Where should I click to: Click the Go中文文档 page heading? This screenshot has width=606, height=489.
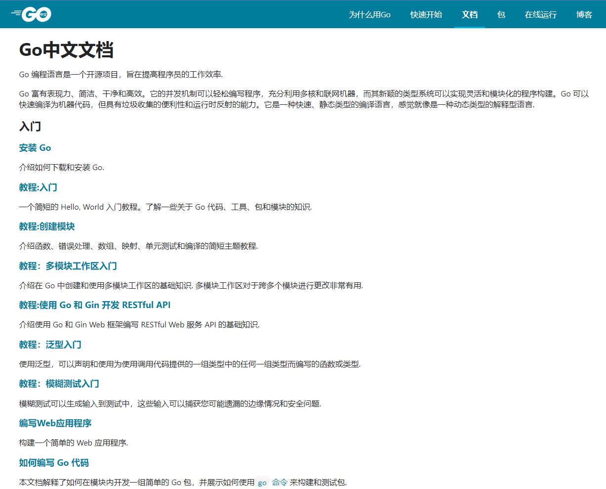point(66,50)
